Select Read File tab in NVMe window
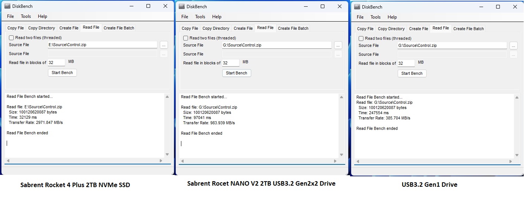The image size is (524, 202). pyautogui.click(x=91, y=27)
